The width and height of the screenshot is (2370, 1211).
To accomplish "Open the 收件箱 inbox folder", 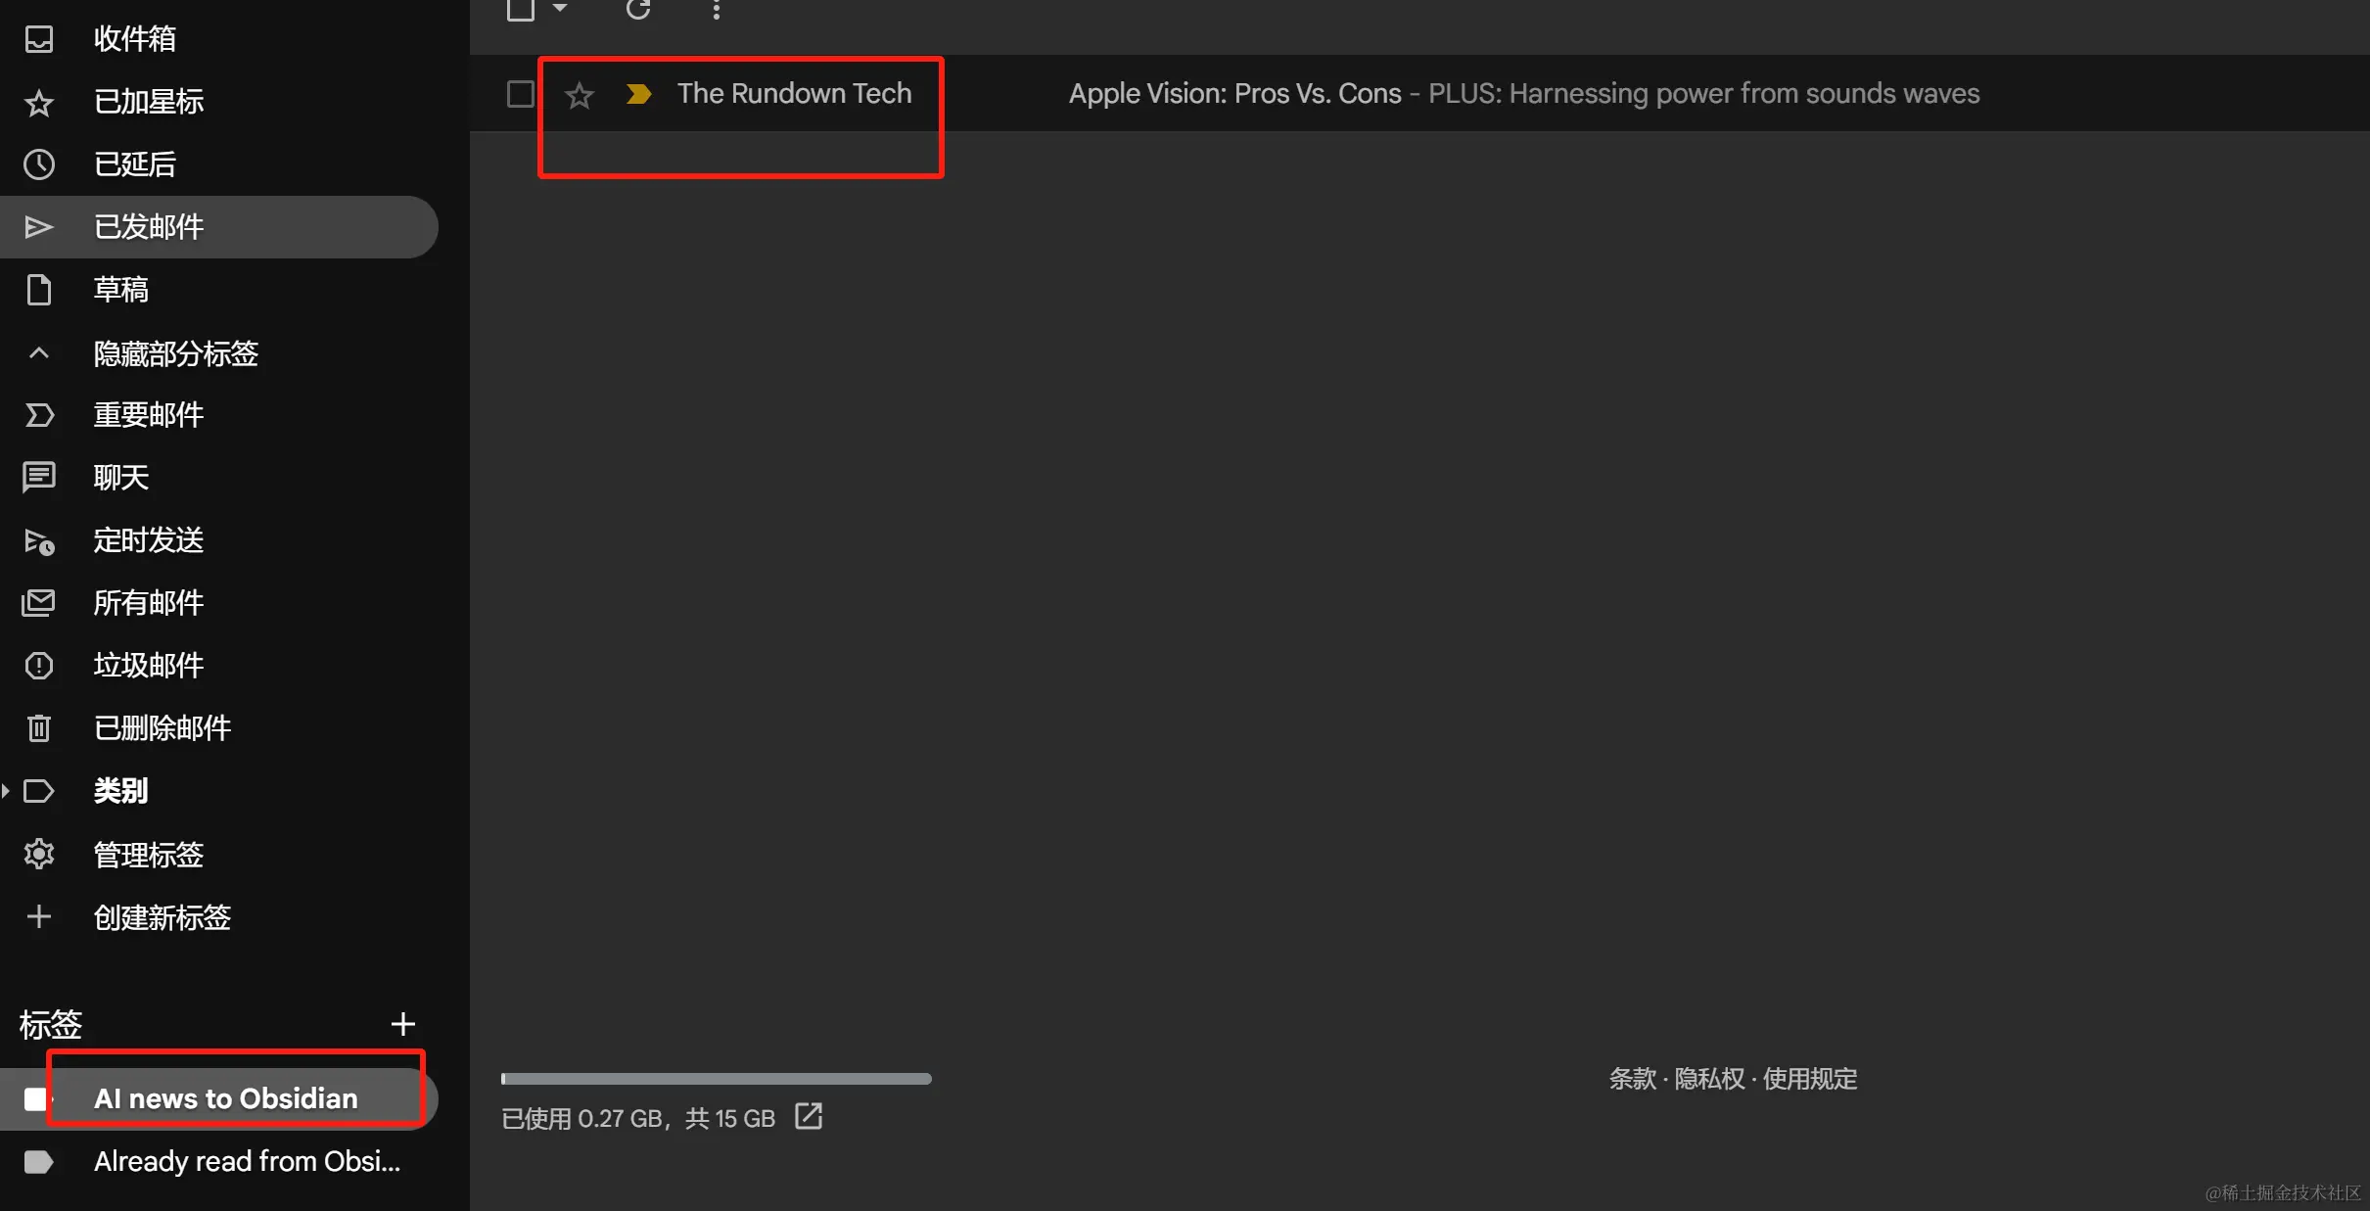I will point(134,39).
